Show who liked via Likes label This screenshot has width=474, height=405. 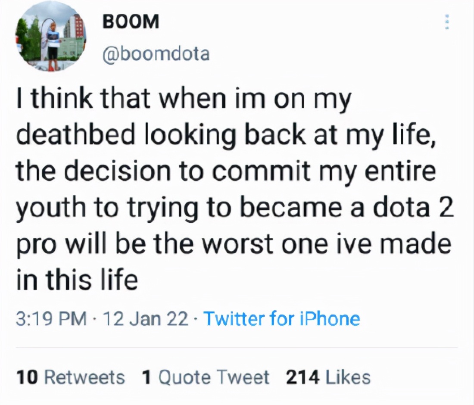point(348,377)
